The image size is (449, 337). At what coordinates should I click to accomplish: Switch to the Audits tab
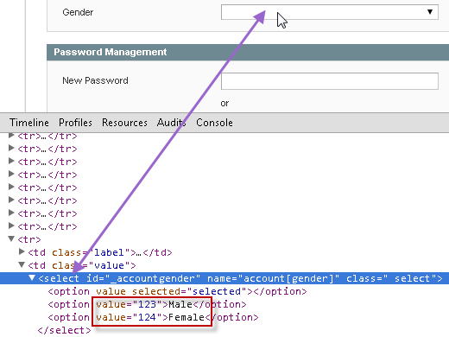coord(171,123)
